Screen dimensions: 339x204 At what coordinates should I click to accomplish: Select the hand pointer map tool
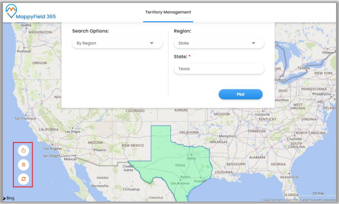coord(23,150)
